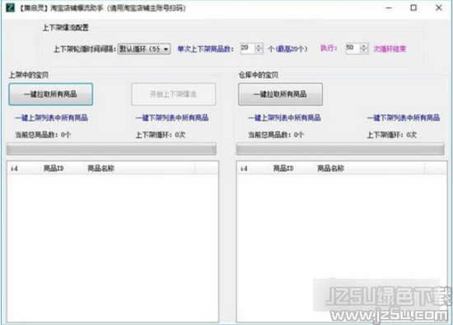This screenshot has height=325, width=453.
Task: Close the application window
Action: click(439, 7)
